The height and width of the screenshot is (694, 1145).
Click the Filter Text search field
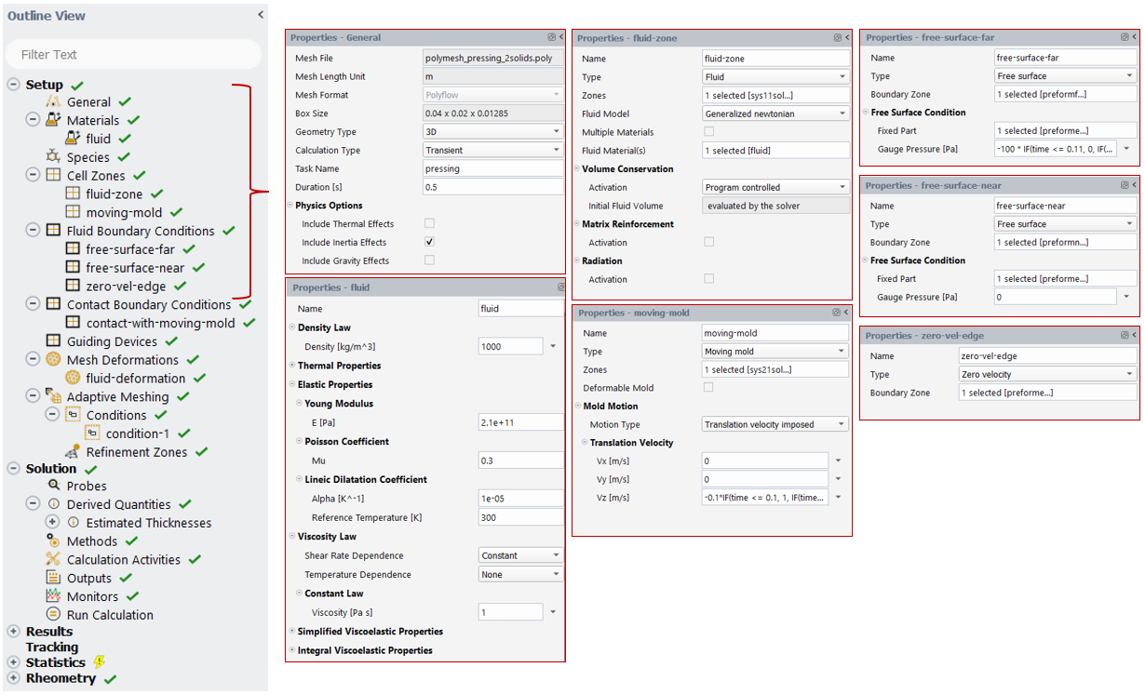(x=133, y=54)
